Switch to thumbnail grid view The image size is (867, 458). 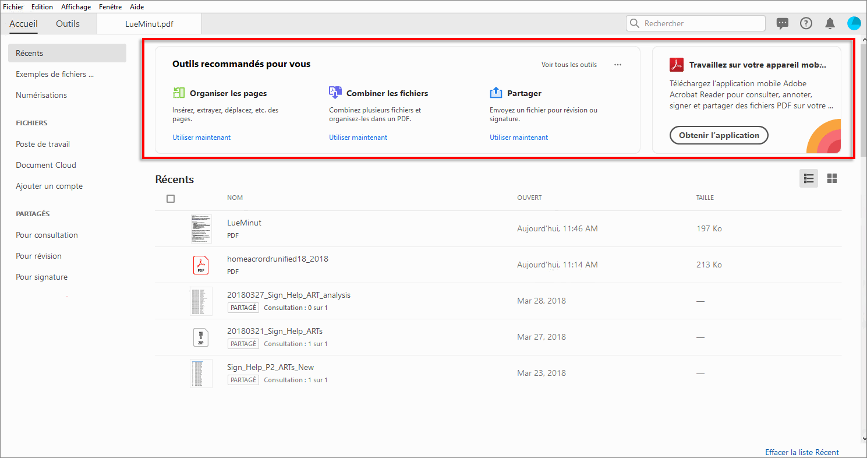[x=832, y=178]
